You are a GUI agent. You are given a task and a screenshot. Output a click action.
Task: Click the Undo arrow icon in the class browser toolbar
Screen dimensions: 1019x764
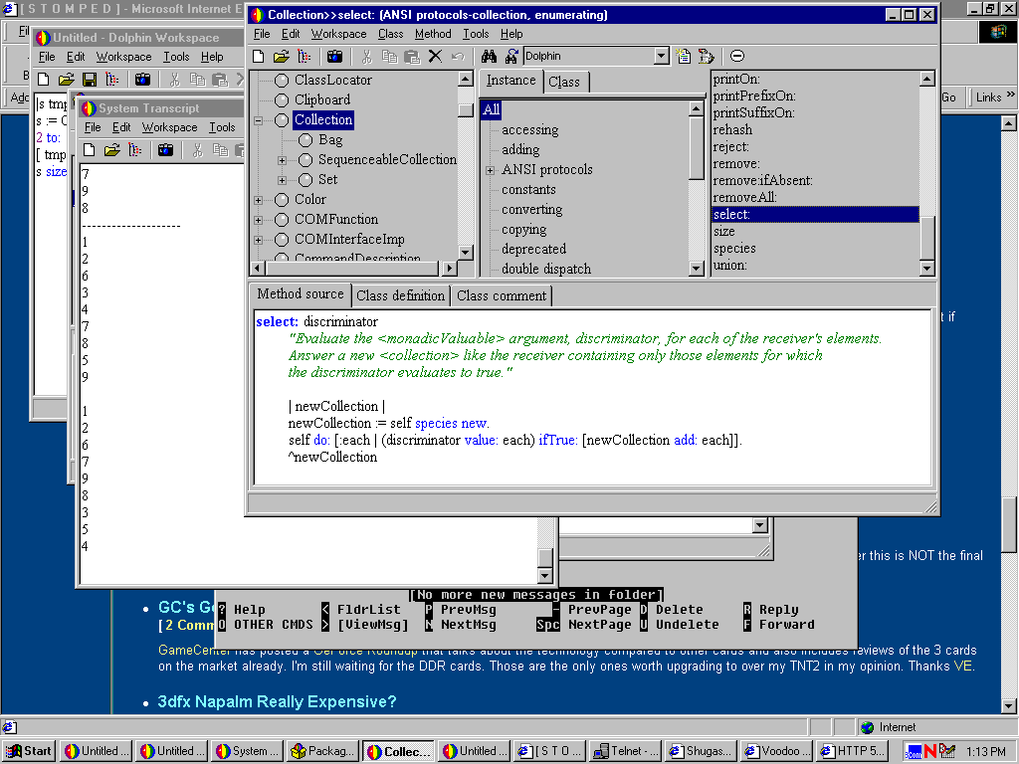(458, 57)
